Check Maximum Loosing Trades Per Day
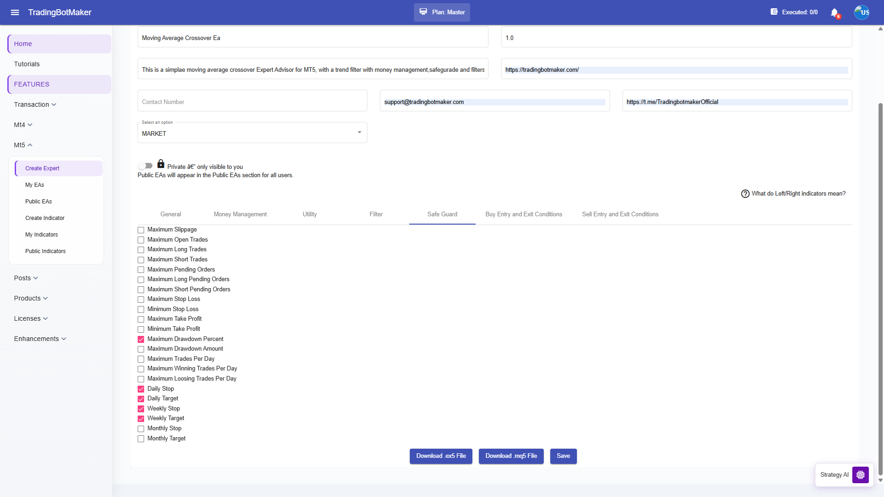884x497 pixels. 141,379
